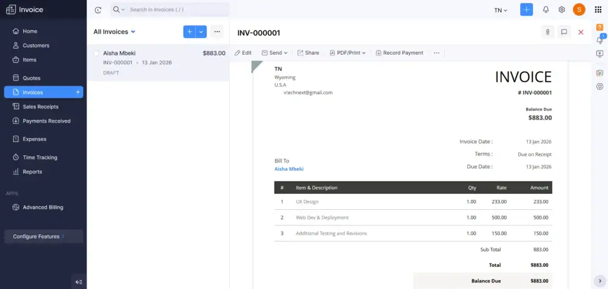Select the Aisha Mbeki invoice row
Screen dimensions: 608x289
158,62
